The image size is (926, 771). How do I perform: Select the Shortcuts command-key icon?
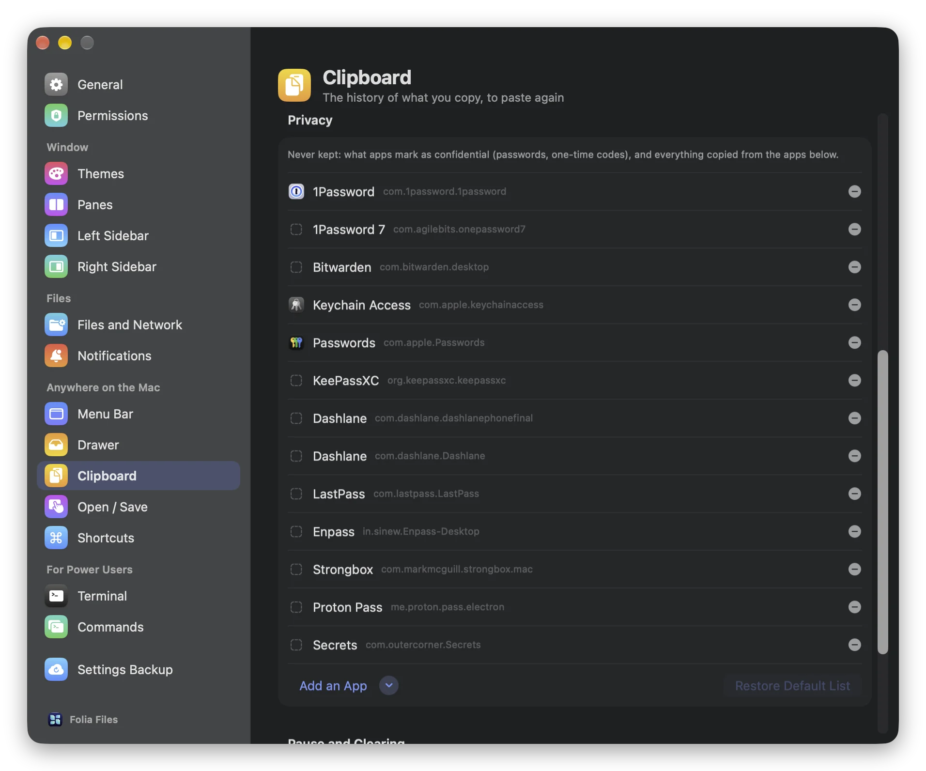point(56,538)
